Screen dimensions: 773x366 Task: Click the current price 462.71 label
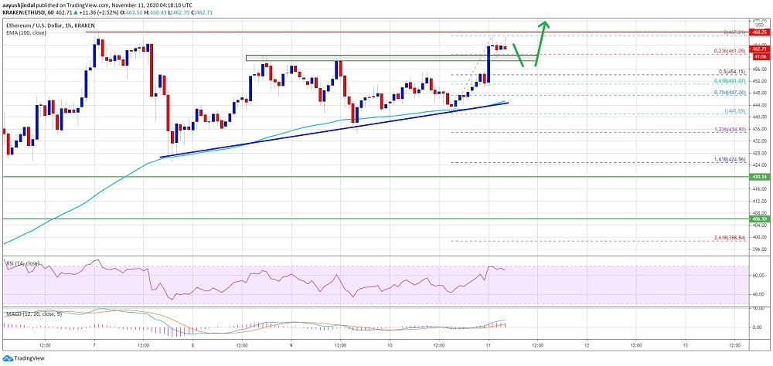[758, 49]
